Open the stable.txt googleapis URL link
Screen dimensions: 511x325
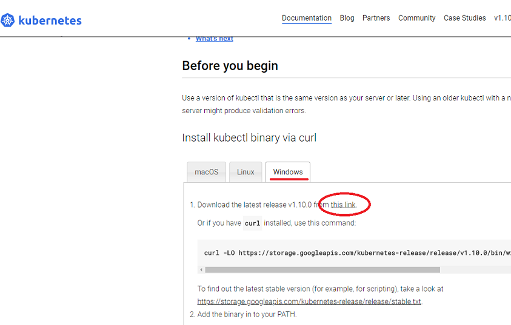click(x=309, y=301)
